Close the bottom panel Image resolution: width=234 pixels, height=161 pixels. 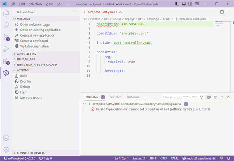[228, 97]
